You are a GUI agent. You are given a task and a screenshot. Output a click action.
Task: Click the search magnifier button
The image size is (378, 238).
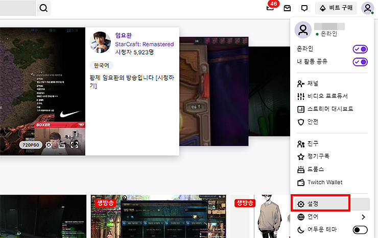coord(43,8)
